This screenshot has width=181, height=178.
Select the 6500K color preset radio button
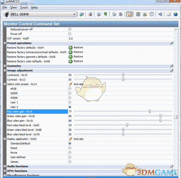70,93
